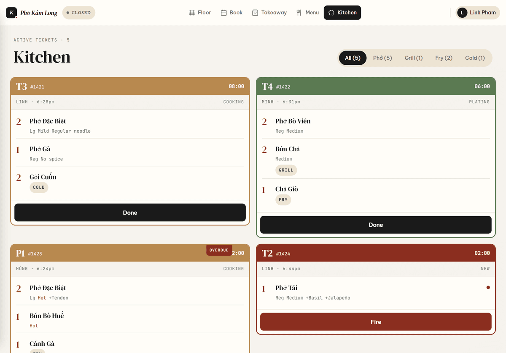Mark ticket T3 as Done
The height and width of the screenshot is (353, 506).
point(130,213)
